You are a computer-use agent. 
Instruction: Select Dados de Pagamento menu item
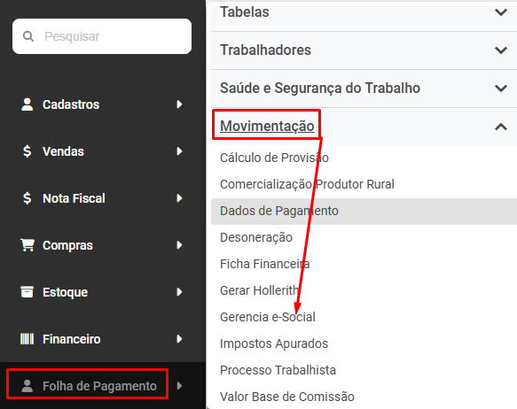point(364,212)
